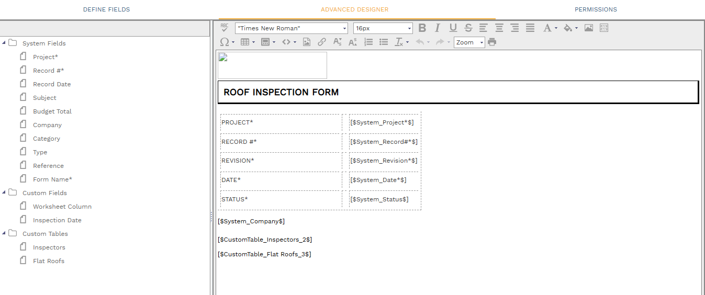Switch to the Permissions tab
The height and width of the screenshot is (295, 705).
(x=596, y=9)
